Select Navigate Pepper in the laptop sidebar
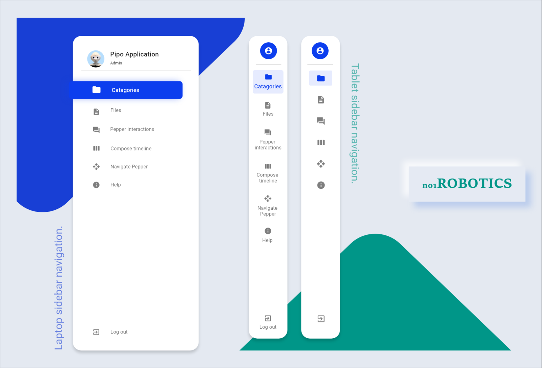The height and width of the screenshot is (368, 542). (129, 166)
